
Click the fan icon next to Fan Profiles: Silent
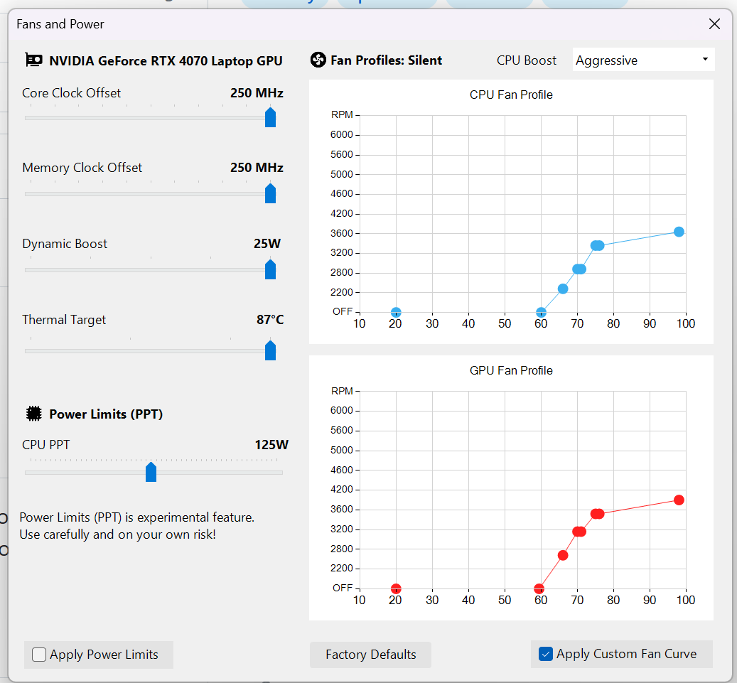318,60
